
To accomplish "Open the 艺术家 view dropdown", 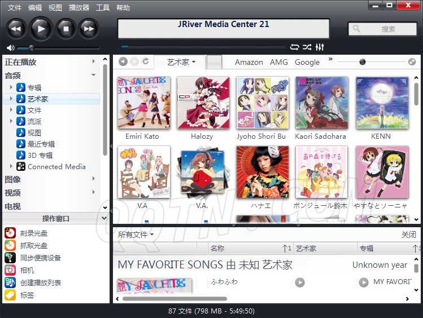I will tap(181, 62).
